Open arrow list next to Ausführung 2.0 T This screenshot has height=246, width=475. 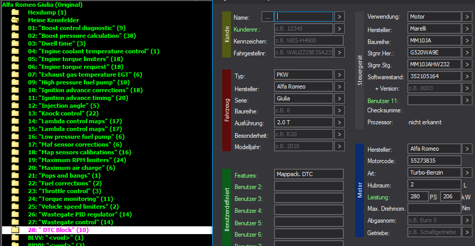coord(340,122)
